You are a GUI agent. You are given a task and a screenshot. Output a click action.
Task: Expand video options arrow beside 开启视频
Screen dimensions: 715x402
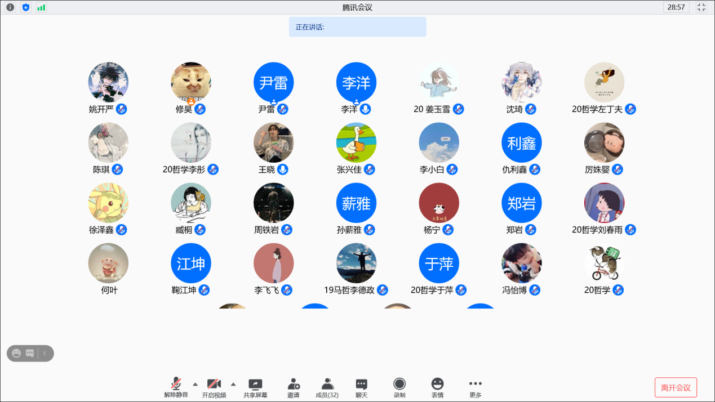point(233,384)
